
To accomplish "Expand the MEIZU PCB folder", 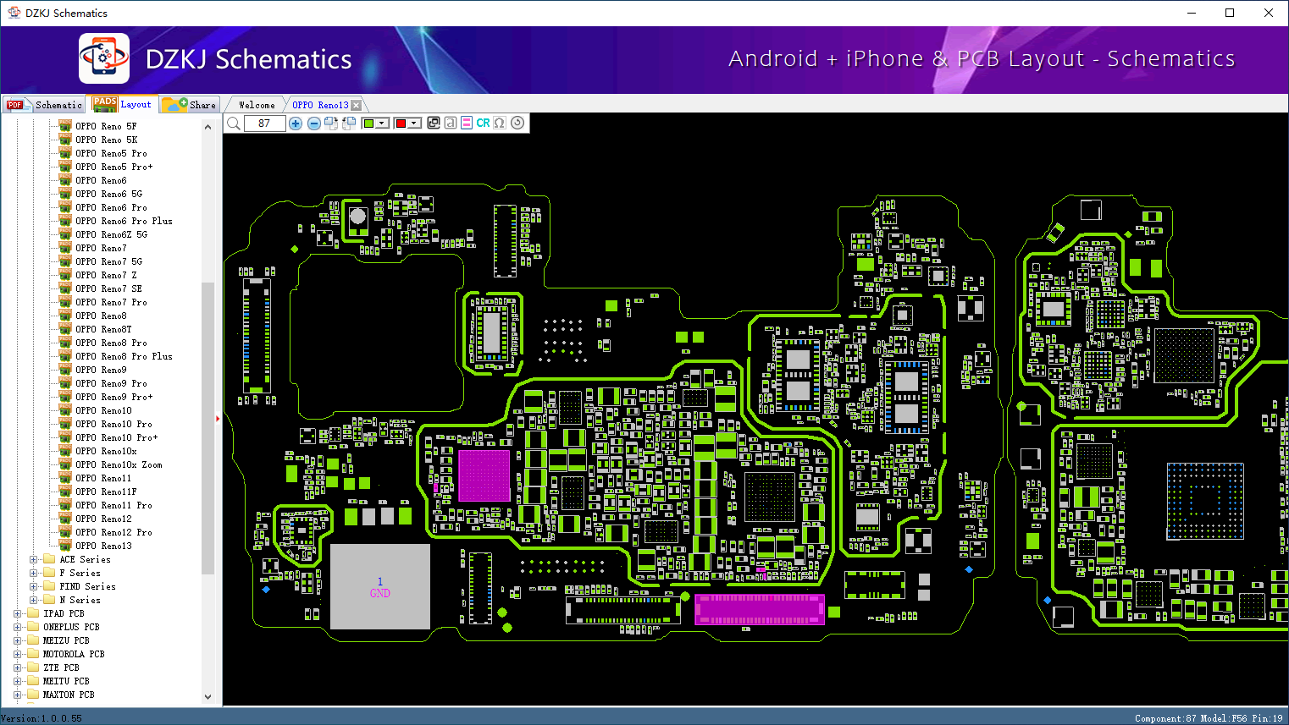I will (17, 640).
